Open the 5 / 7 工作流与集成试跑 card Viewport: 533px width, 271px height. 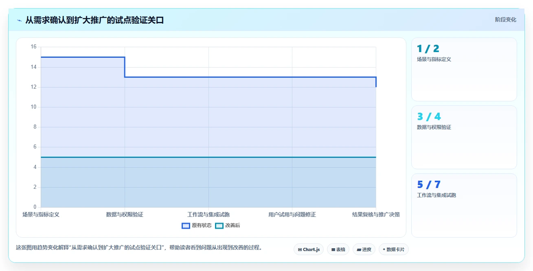464,205
